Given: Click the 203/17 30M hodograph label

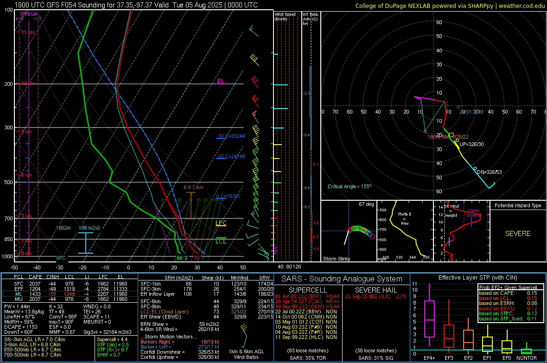Looking at the screenshot, I should coord(471,112).
